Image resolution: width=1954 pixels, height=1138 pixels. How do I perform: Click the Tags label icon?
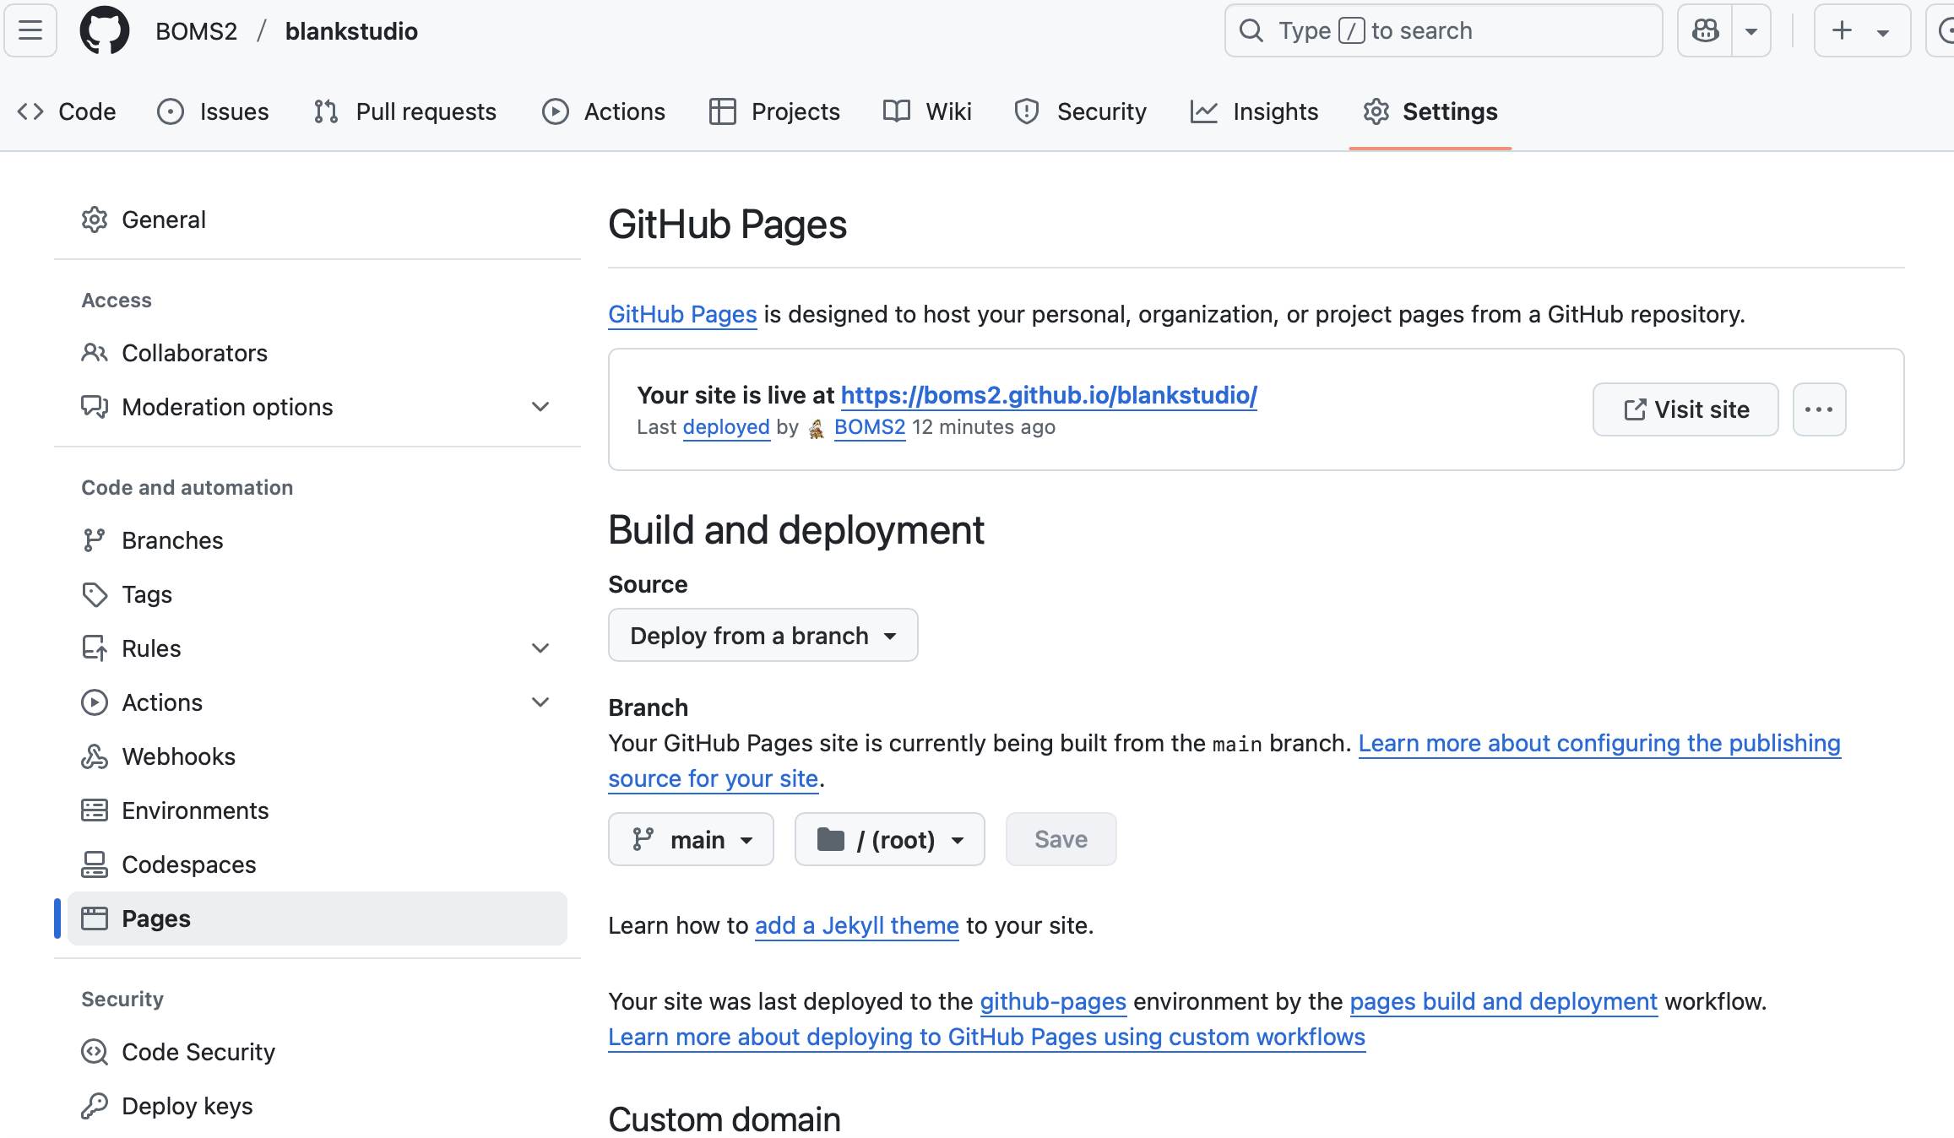pos(95,594)
